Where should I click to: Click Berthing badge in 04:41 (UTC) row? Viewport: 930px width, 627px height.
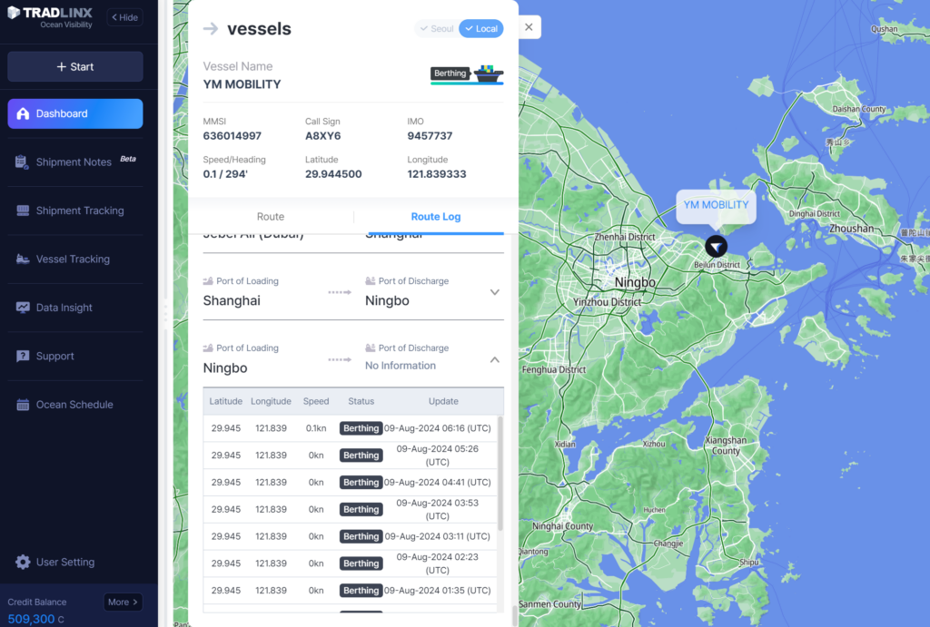click(361, 483)
